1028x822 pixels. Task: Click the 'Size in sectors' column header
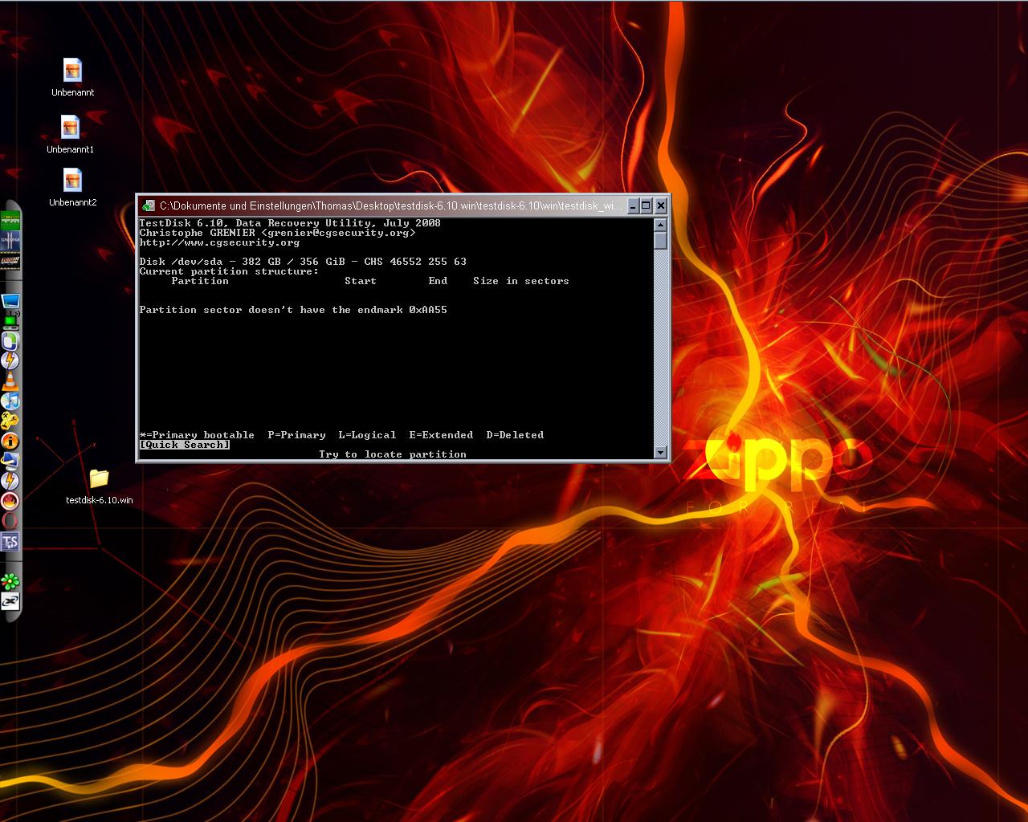pyautogui.click(x=521, y=281)
